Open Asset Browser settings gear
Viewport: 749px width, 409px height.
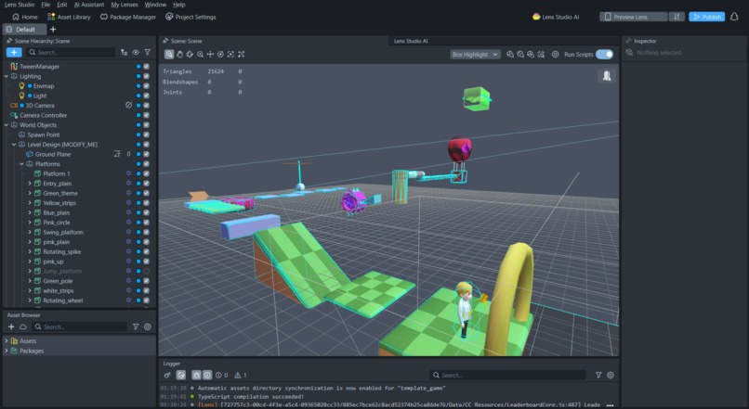(148, 326)
